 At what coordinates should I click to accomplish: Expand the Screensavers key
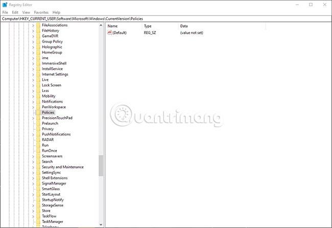(33, 156)
